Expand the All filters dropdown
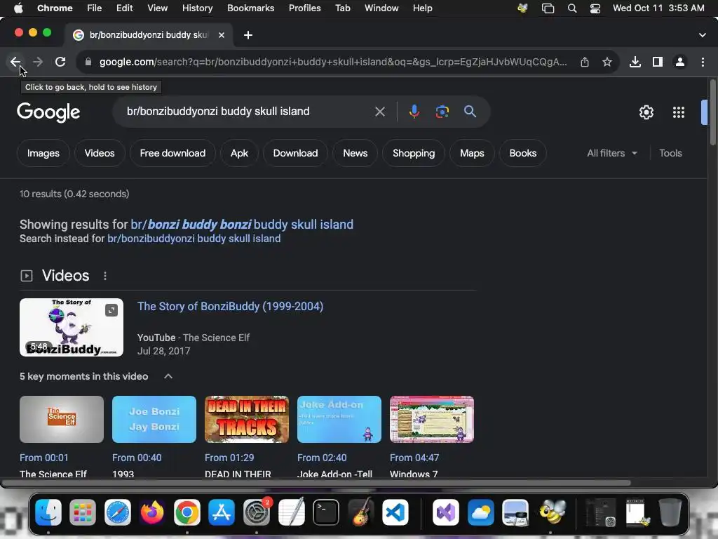The height and width of the screenshot is (539, 718). click(x=612, y=153)
